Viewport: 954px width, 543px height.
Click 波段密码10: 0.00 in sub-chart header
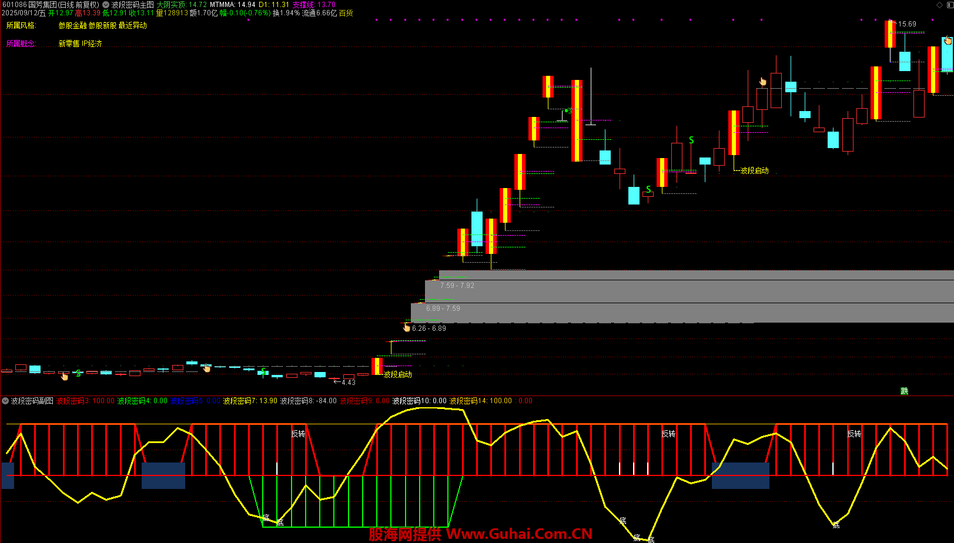click(420, 401)
